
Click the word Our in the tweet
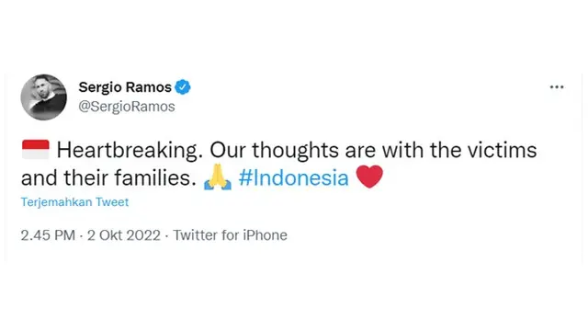click(227, 150)
